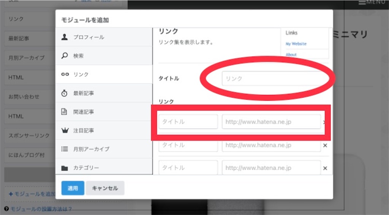Click the question mark icon by モジュールの設置方法は
The height and width of the screenshot is (215, 389).
coord(6,209)
